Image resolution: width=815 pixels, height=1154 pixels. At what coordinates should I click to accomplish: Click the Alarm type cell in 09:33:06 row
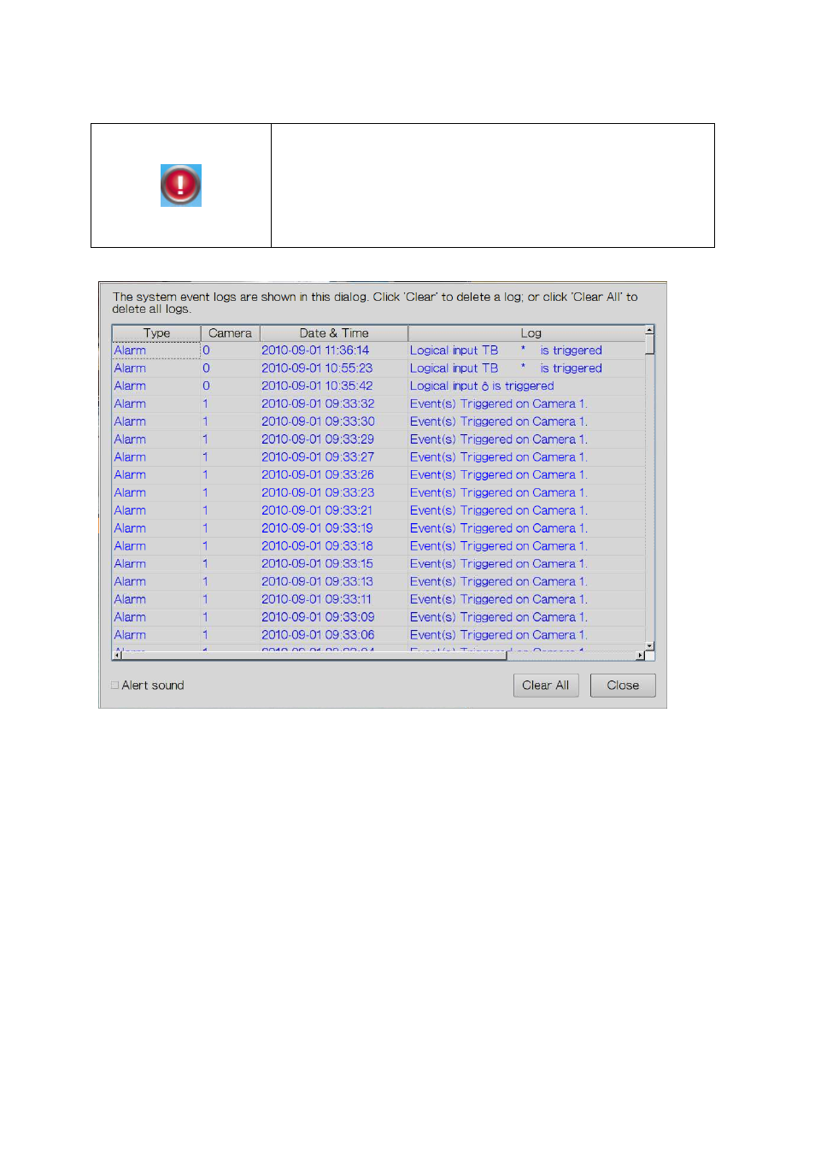[x=156, y=635]
